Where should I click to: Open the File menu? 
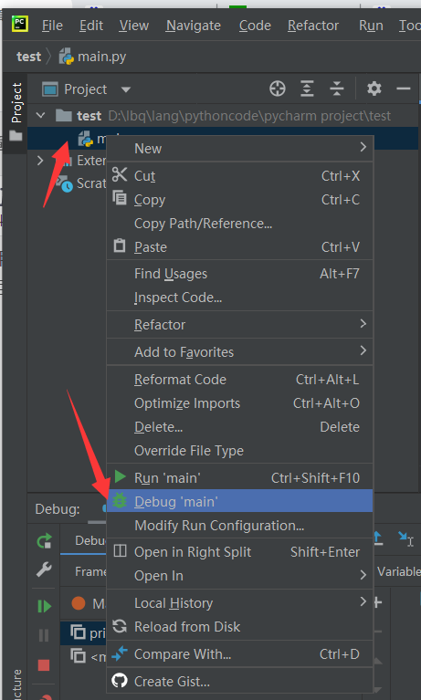[52, 26]
